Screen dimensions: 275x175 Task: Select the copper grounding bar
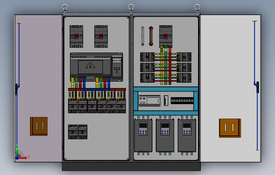151,36
